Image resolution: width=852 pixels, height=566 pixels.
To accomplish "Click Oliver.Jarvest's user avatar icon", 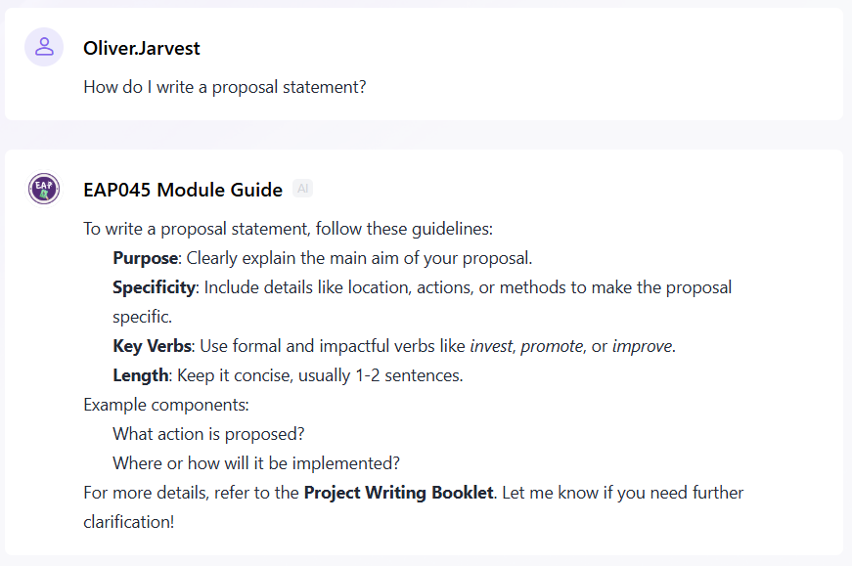I will (x=44, y=47).
